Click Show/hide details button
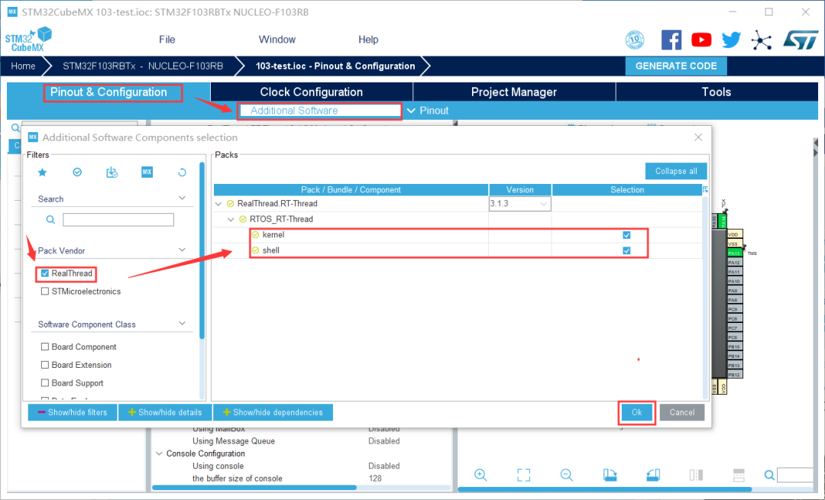The height and width of the screenshot is (500, 825). click(165, 412)
